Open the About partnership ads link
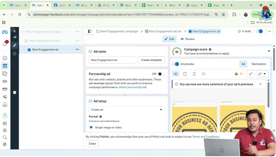The height and width of the screenshot is (157, 276). point(133,87)
